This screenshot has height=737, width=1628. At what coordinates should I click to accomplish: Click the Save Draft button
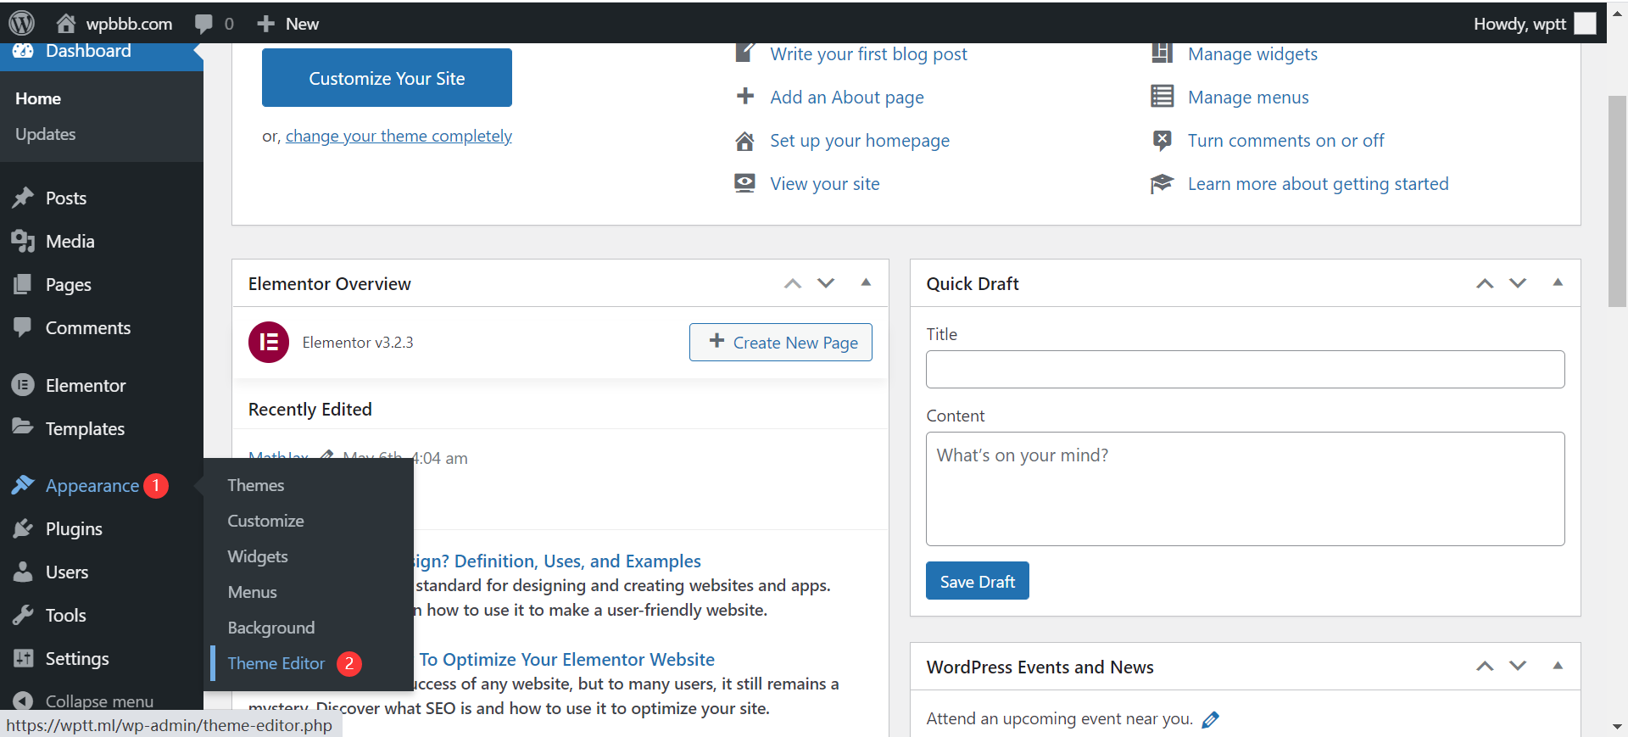pyautogui.click(x=978, y=581)
